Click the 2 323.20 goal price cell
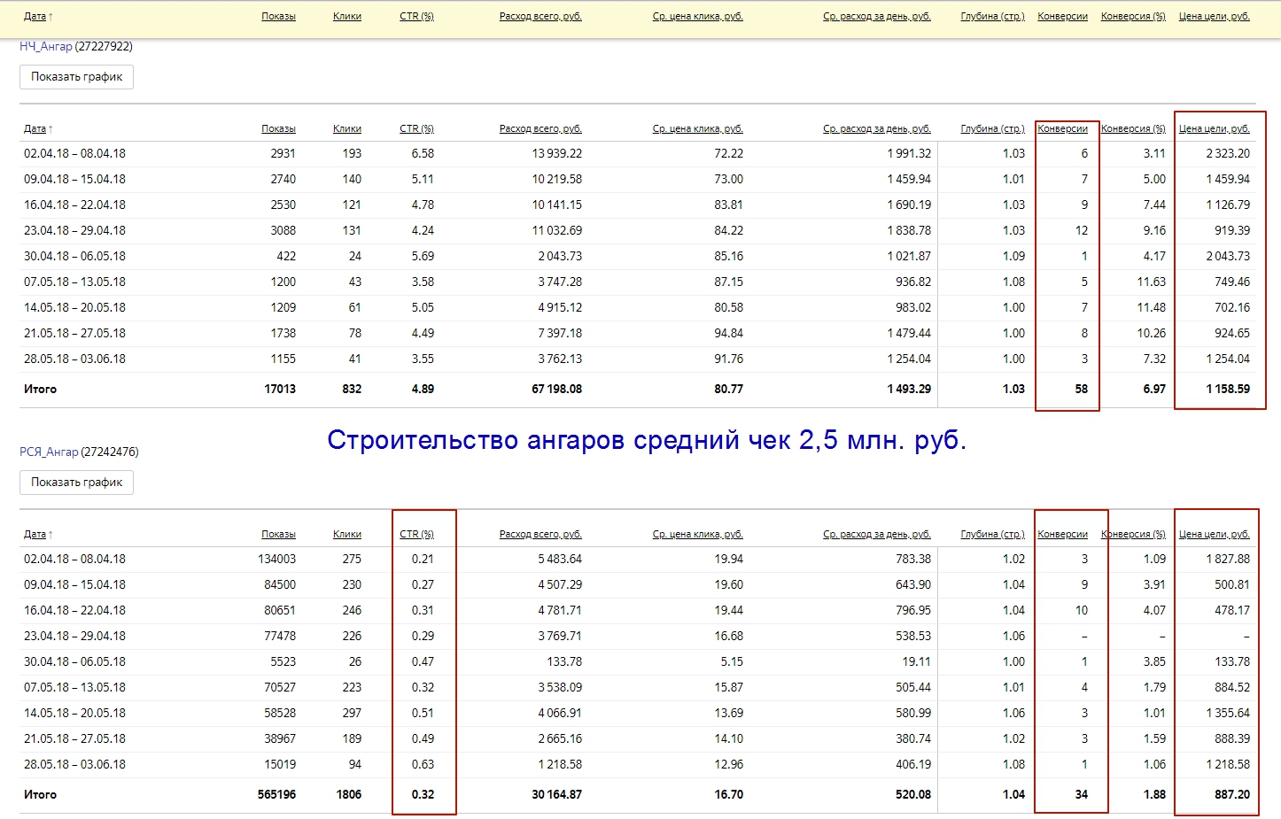 coord(1228,153)
